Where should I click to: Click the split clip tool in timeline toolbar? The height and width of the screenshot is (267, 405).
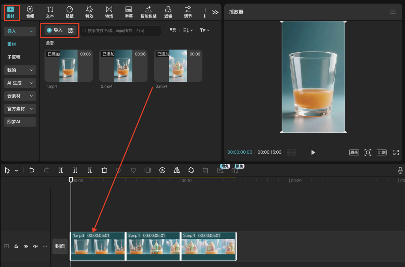[61, 170]
